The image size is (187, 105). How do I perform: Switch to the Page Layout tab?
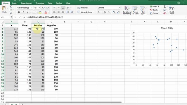tap(27, 3)
